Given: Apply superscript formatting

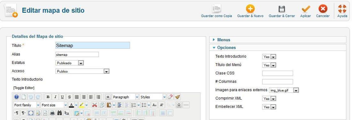Looking at the screenshot, I should click(x=161, y=105).
